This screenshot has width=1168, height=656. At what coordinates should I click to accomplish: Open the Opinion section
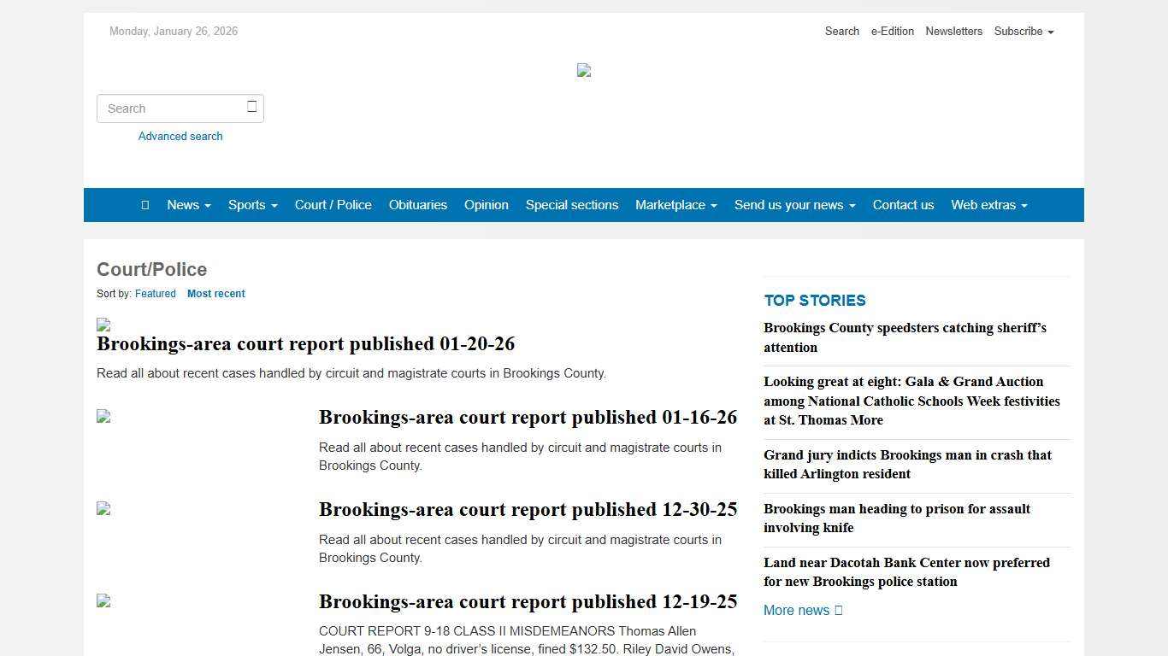click(486, 205)
